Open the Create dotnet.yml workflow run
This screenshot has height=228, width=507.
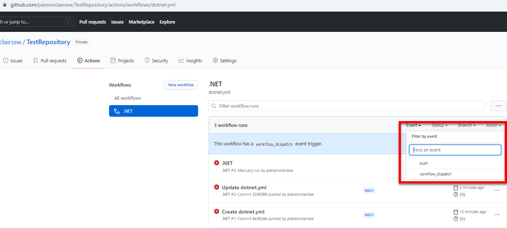click(x=243, y=212)
